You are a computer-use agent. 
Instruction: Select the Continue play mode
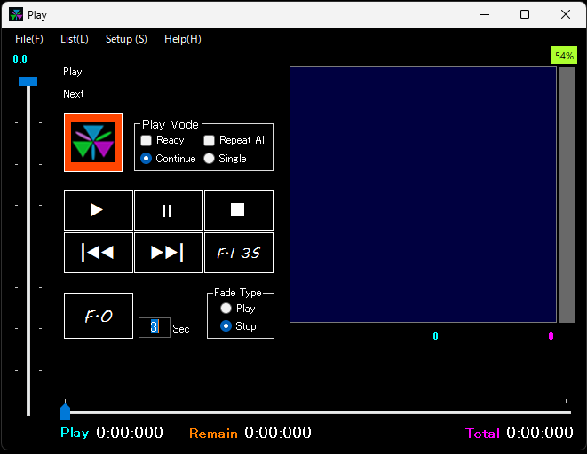(147, 159)
